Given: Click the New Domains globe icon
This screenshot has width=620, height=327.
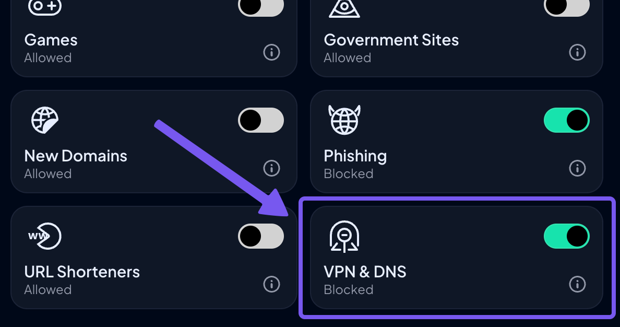Looking at the screenshot, I should [x=45, y=120].
